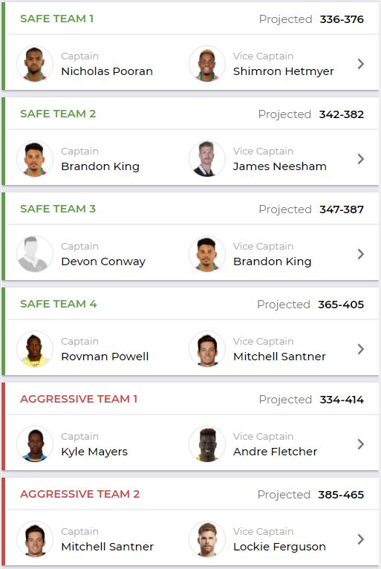381x569 pixels.
Task: Expand Safe Team 2 with arrow
Action: [x=360, y=159]
